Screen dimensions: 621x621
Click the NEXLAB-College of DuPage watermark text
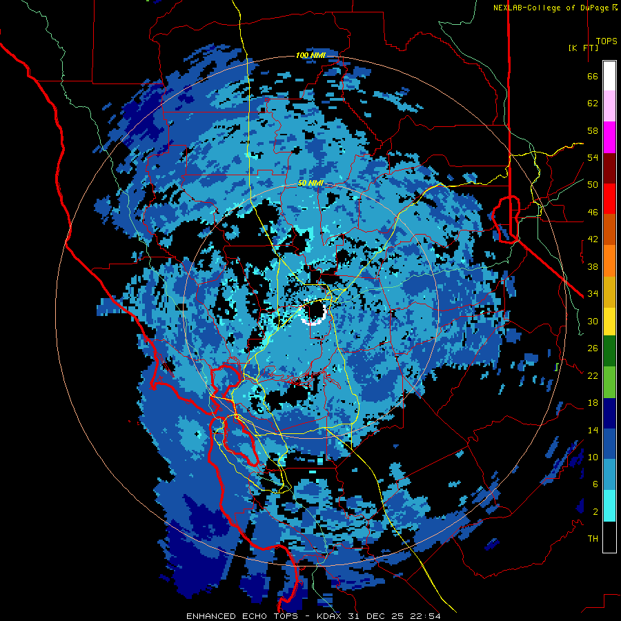coord(555,8)
